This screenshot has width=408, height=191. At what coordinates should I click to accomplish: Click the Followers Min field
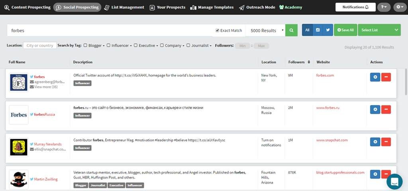[243, 46]
